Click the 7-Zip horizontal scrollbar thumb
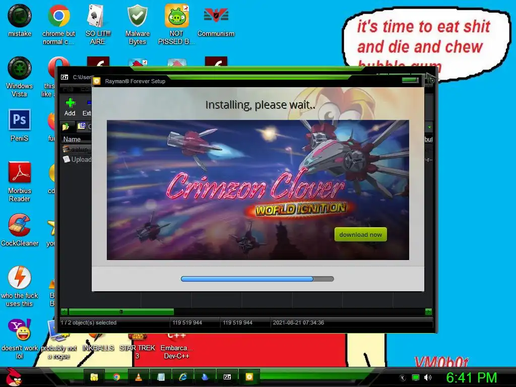 121,311
